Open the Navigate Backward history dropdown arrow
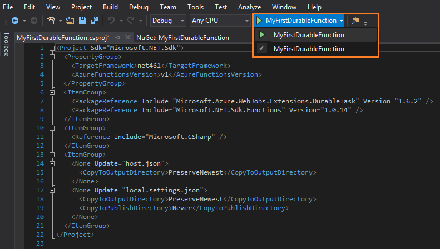Screen dimensions: 440x249 (x=24, y=21)
